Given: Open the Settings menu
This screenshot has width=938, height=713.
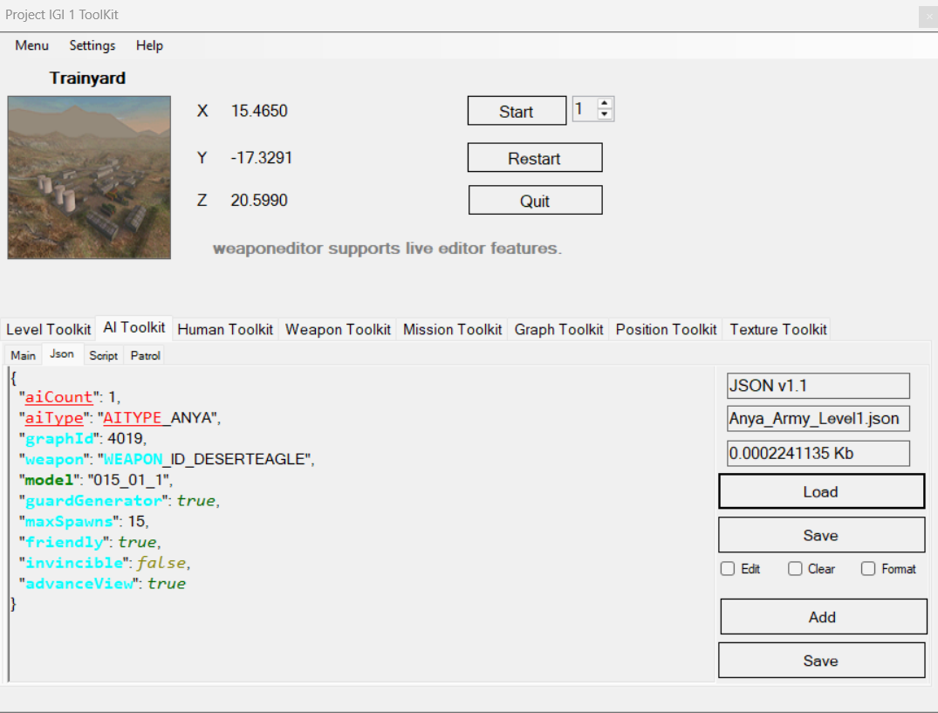Looking at the screenshot, I should pos(92,45).
